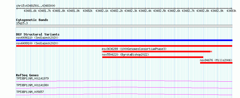Click the 43482.8k ruler tick label
This screenshot has width=240, height=98.
click(x=203, y=11)
